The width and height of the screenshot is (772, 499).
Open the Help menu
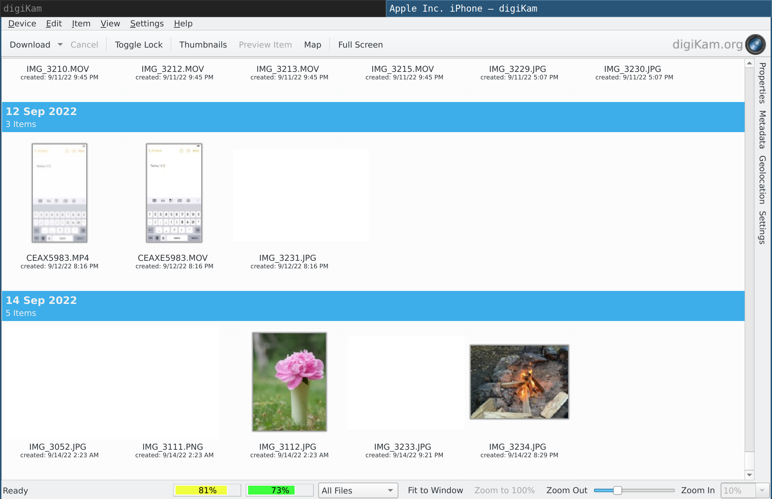coord(183,24)
